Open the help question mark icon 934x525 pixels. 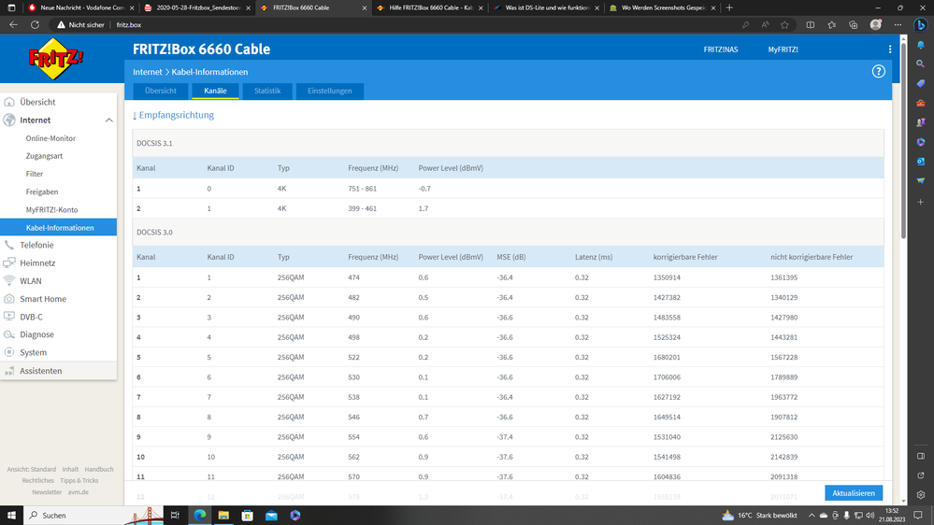[879, 71]
